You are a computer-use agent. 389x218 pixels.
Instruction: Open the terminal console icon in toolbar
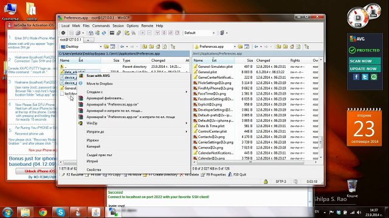pyautogui.click(x=112, y=33)
